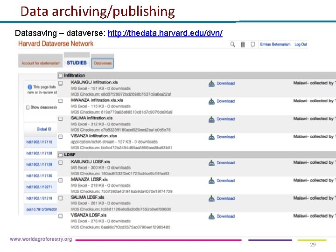Select checkbox for SALIMA LDSF.xls

click(61, 198)
